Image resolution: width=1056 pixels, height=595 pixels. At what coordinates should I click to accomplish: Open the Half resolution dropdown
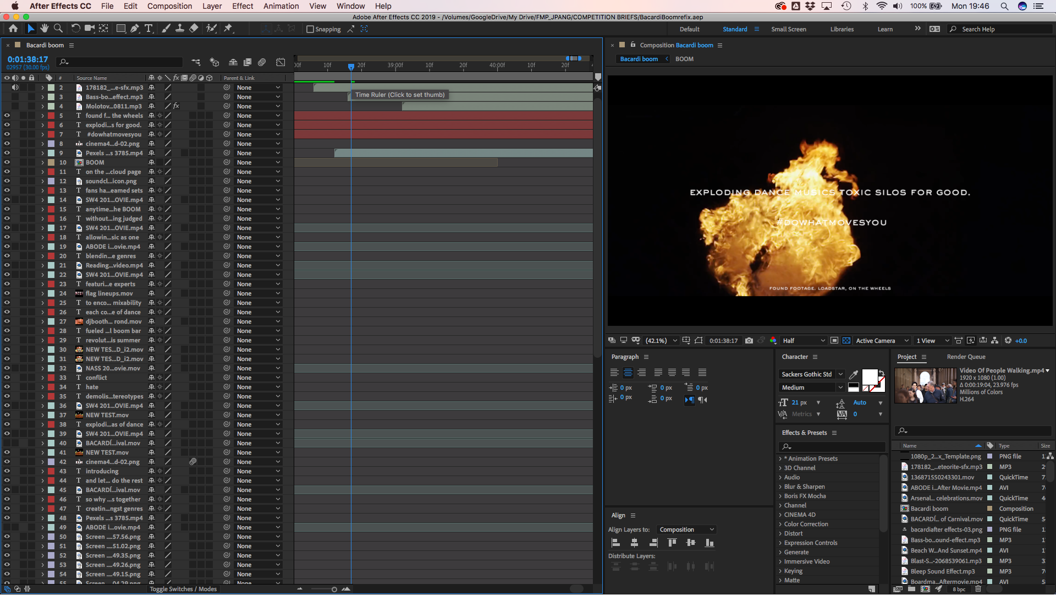coord(804,341)
